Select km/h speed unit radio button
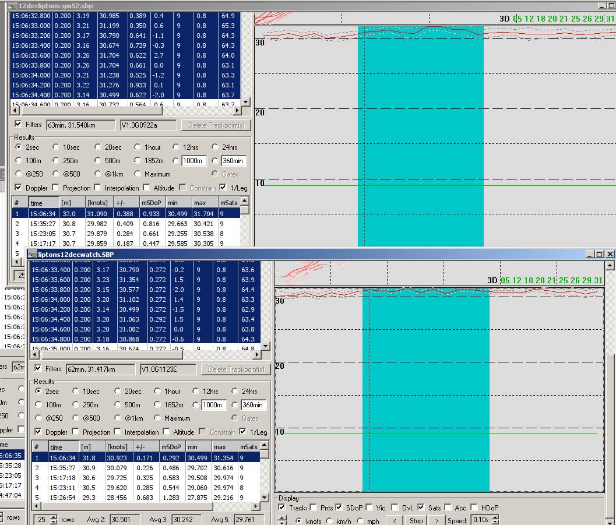616x525 pixels. tap(330, 521)
